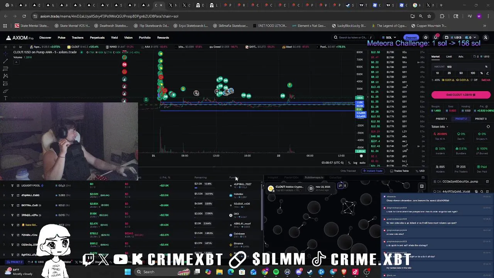Open the Rewards tab
This screenshot has width=494, height=278.
click(x=163, y=37)
